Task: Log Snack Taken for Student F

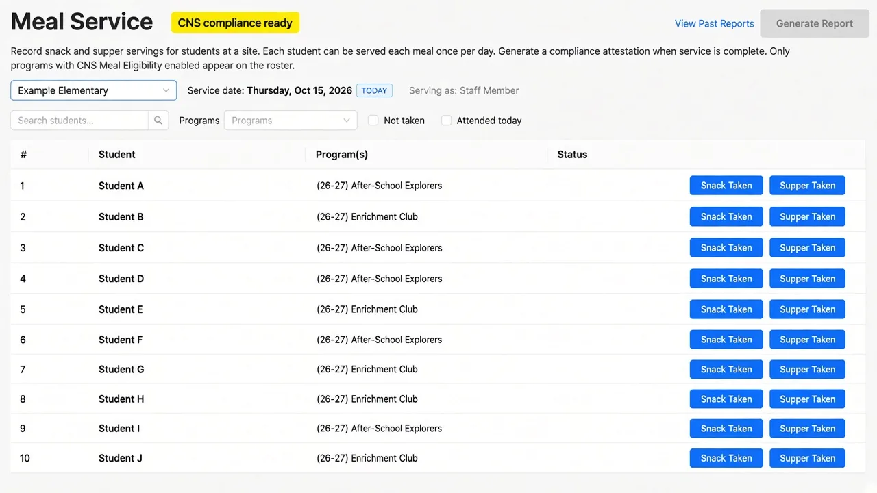Action: pos(726,340)
